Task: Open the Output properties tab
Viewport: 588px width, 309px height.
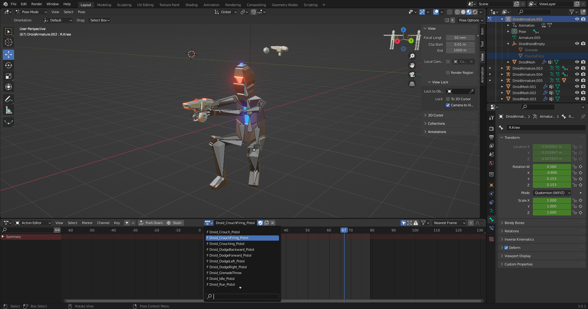Action: pyautogui.click(x=491, y=137)
